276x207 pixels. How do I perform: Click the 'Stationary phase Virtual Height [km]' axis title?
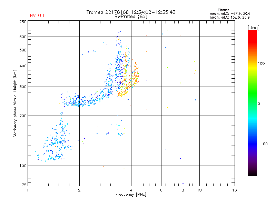coord(15,103)
